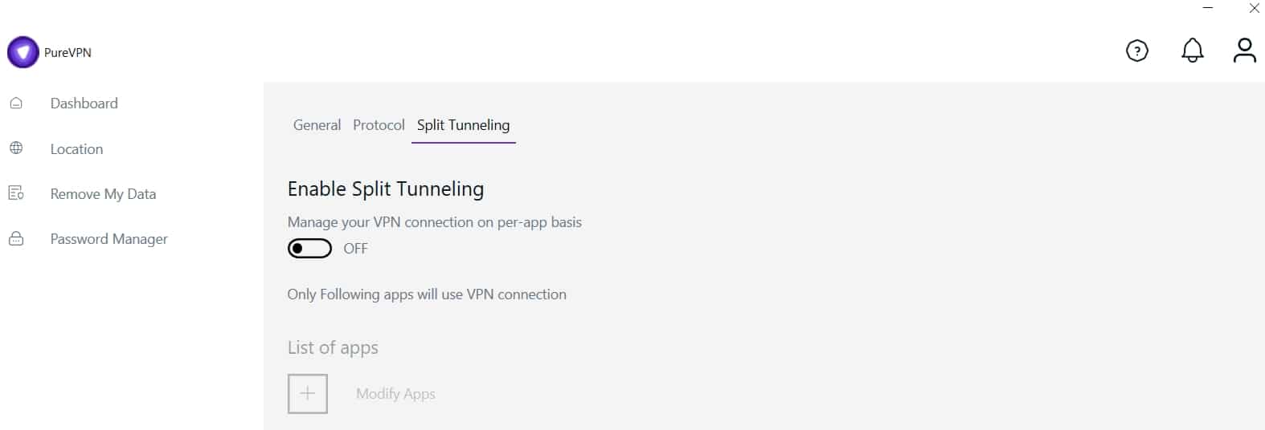Open Dashboard from the sidebar
This screenshot has height=430, width=1265.
click(x=84, y=103)
